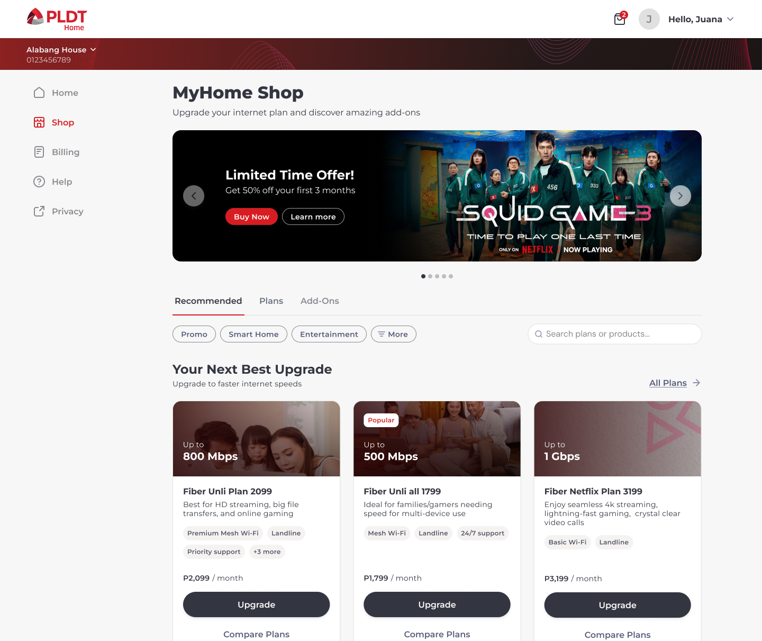Click the arrow beside All Plans

pos(696,383)
